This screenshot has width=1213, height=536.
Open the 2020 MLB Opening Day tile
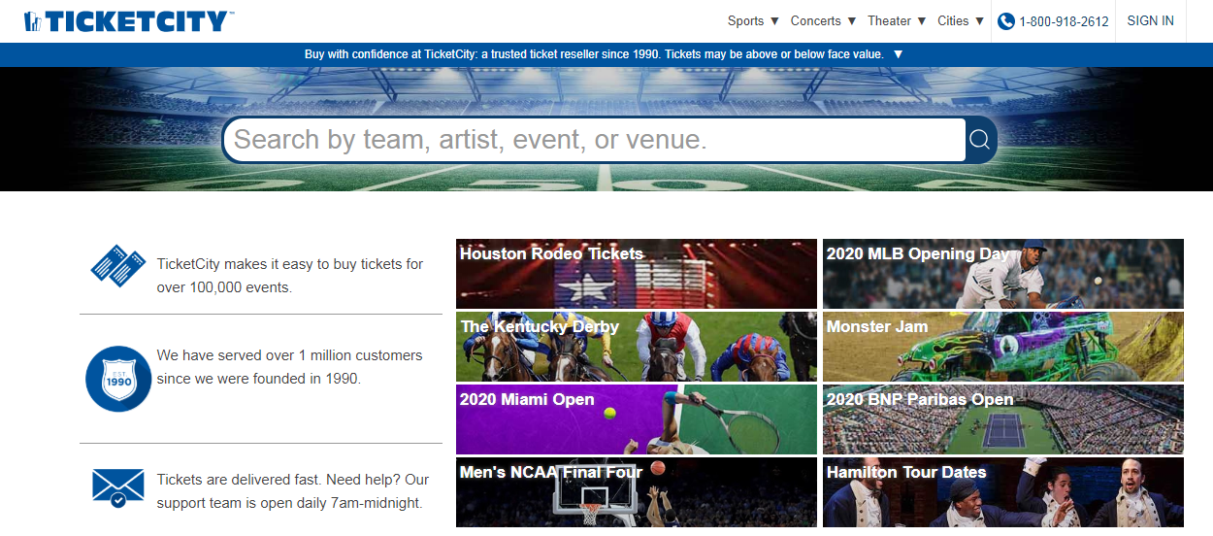tap(1003, 274)
